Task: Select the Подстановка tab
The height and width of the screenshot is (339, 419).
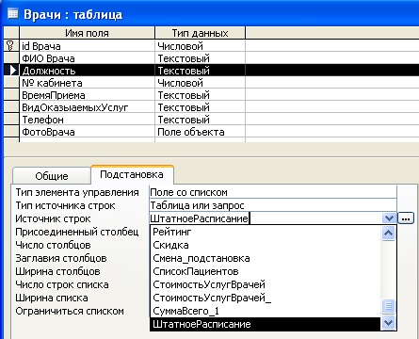Action: (132, 174)
